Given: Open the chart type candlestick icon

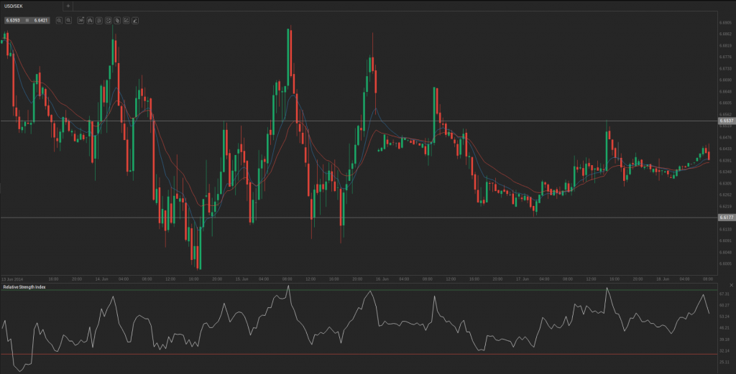Looking at the screenshot, I should click(90, 20).
